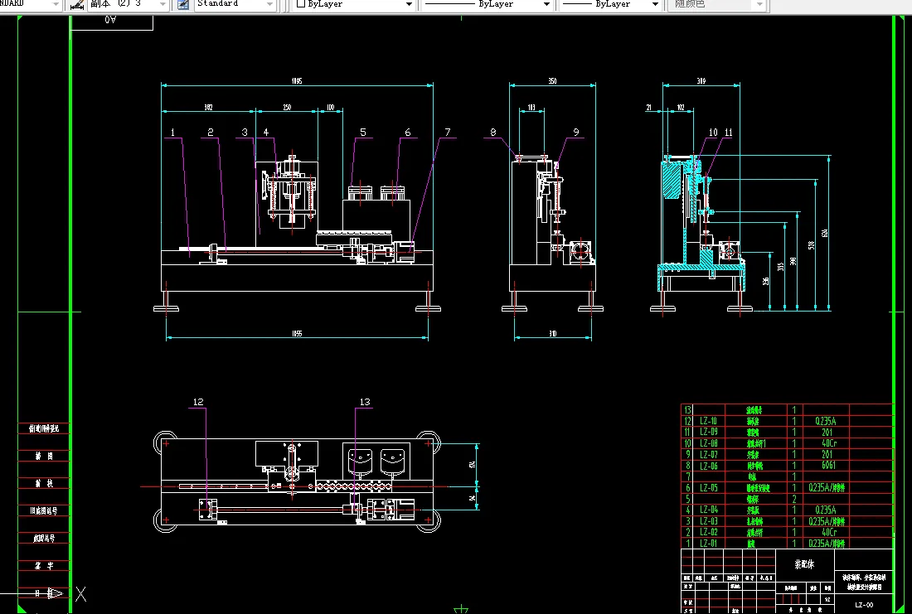Select balloon number 2 in front view
Viewport: 912px width, 614px height.
coord(211,133)
